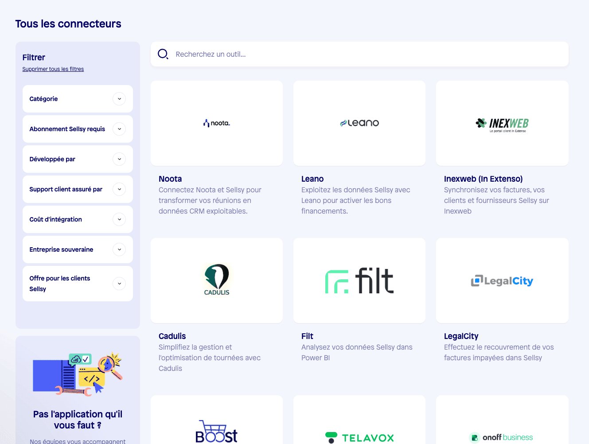Image resolution: width=589 pixels, height=444 pixels.
Task: Open the Filt connector logo
Action: pyautogui.click(x=359, y=280)
